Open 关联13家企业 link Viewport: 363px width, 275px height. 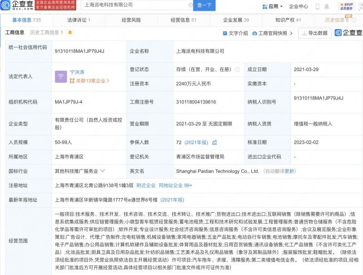pyautogui.click(x=89, y=81)
